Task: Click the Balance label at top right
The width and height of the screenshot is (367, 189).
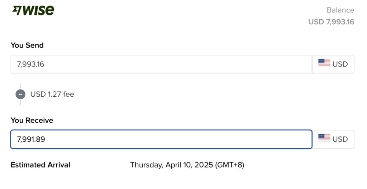Action: tap(340, 10)
